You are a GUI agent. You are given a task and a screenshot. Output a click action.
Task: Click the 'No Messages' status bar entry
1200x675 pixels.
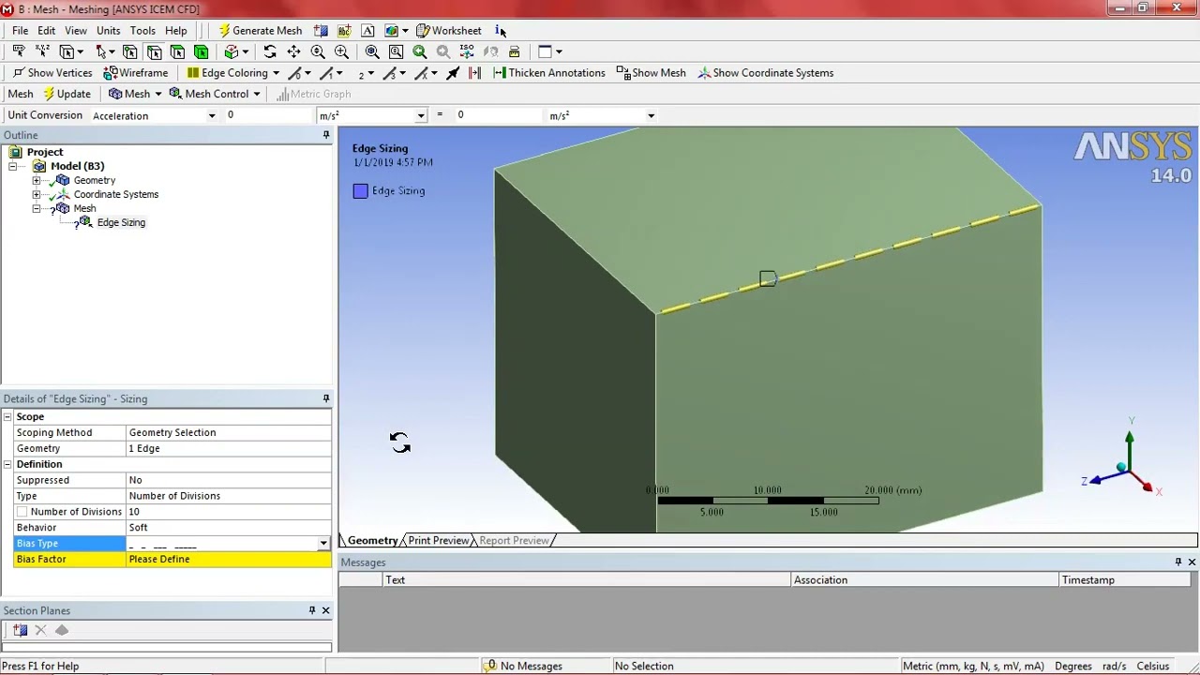(522, 666)
